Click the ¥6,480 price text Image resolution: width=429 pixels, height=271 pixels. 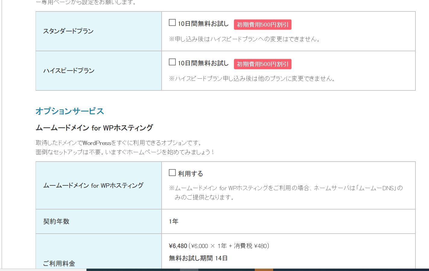(178, 246)
